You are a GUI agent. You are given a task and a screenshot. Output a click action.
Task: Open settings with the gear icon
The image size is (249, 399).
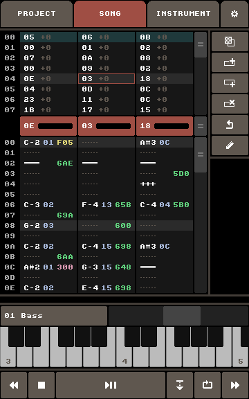coord(234,14)
